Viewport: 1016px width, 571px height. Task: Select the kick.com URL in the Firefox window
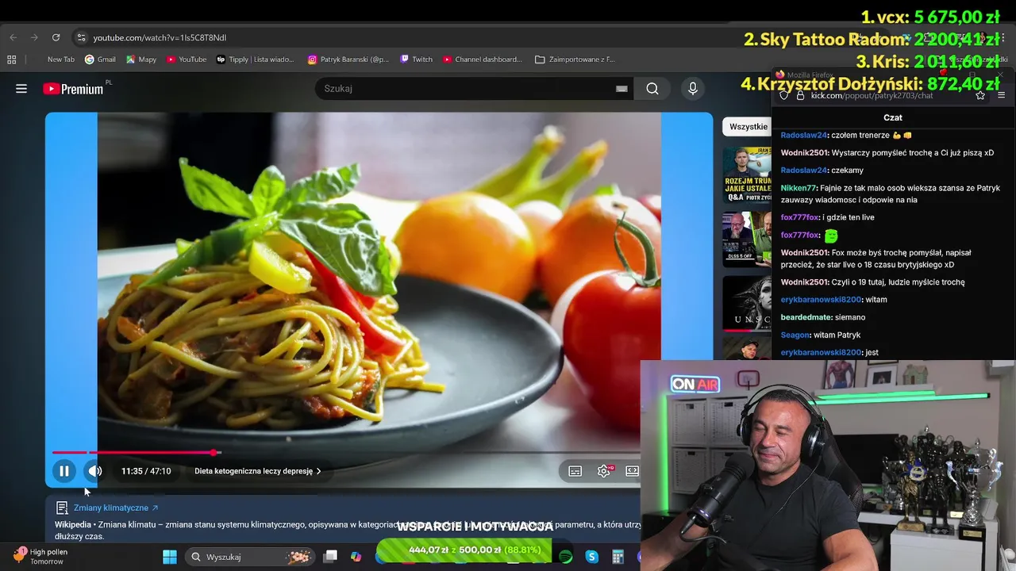point(872,95)
